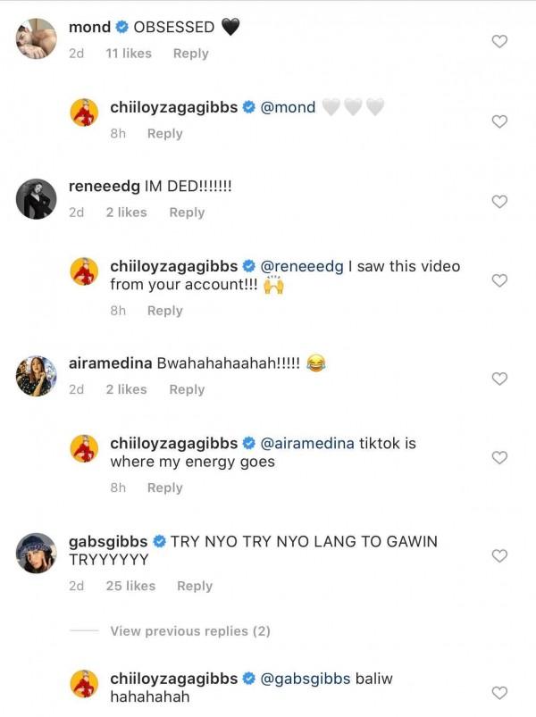The height and width of the screenshot is (717, 536).
Task: Like mond's OBSESSED comment with heart
Action: (x=500, y=41)
